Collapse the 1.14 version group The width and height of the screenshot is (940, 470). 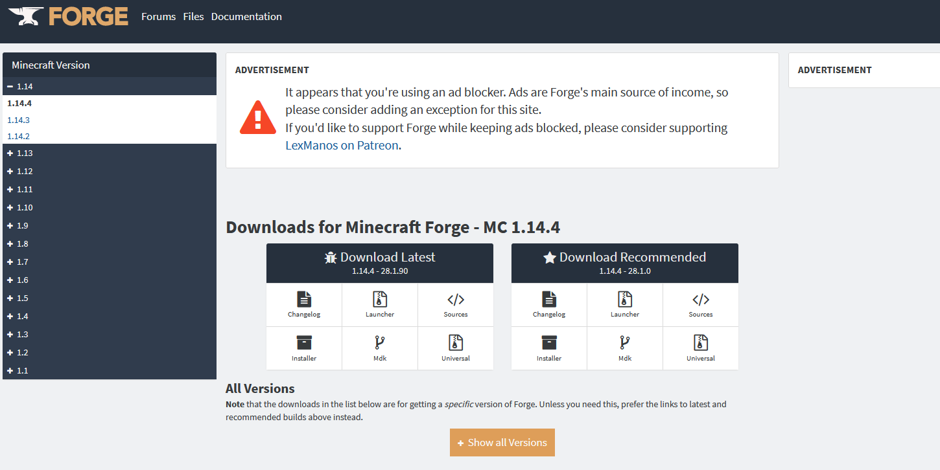(x=110, y=86)
